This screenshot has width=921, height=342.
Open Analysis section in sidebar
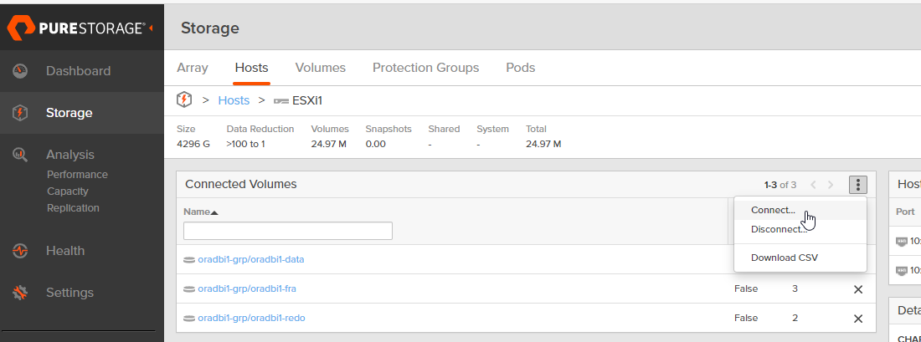[x=70, y=155]
